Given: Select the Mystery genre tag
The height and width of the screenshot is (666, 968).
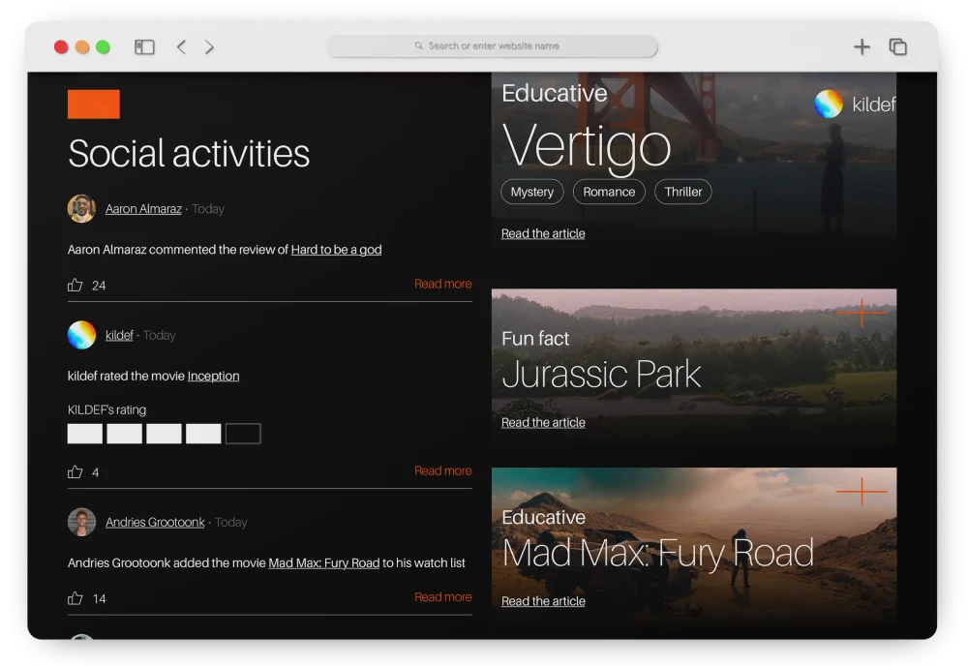Looking at the screenshot, I should click(532, 192).
